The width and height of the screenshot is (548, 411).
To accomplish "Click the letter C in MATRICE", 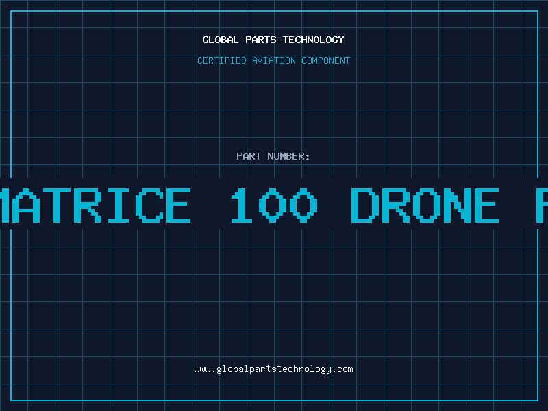I will pos(149,206).
